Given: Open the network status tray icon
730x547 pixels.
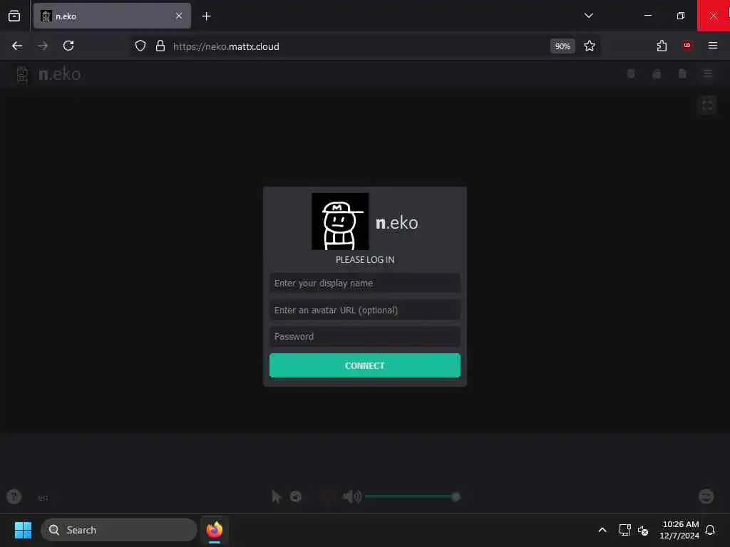Looking at the screenshot, I should click(x=624, y=530).
